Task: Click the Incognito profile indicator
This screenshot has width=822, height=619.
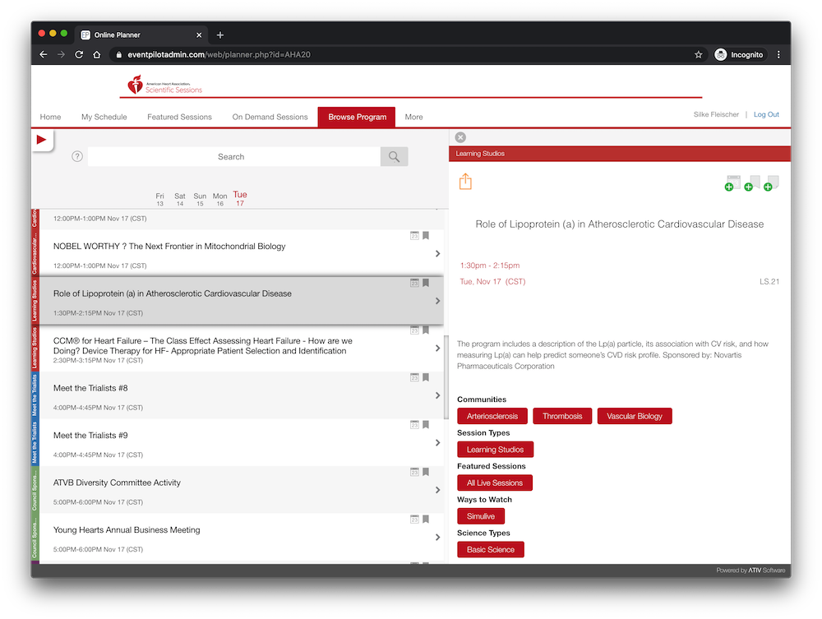Action: click(740, 54)
